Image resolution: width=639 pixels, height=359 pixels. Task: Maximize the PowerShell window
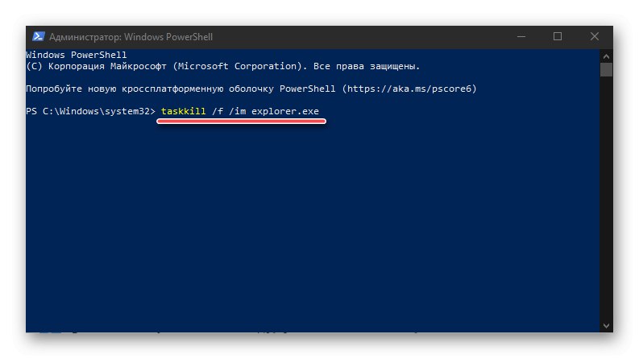tap(558, 37)
